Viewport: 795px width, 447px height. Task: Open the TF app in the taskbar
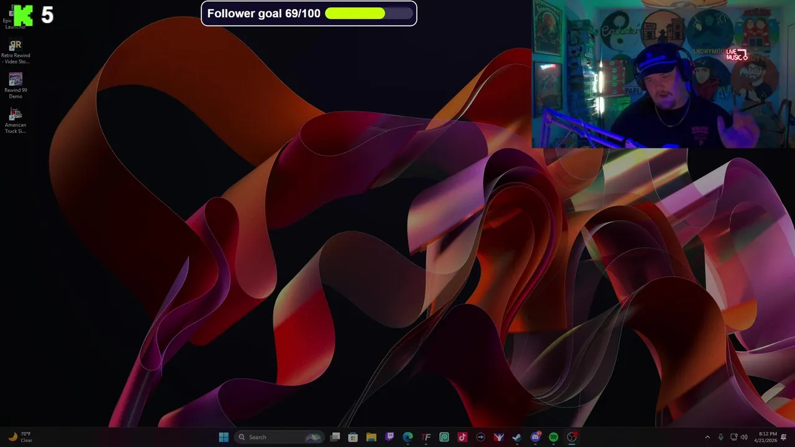426,437
